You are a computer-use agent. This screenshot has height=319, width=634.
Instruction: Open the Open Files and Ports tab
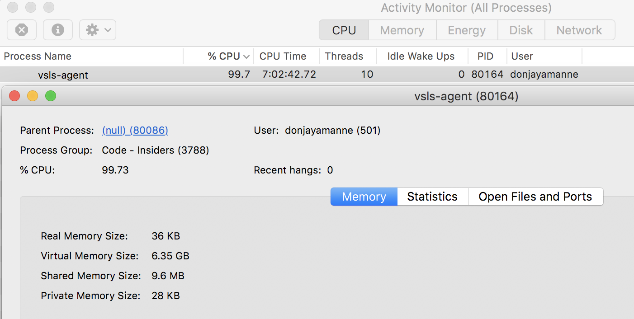point(535,197)
